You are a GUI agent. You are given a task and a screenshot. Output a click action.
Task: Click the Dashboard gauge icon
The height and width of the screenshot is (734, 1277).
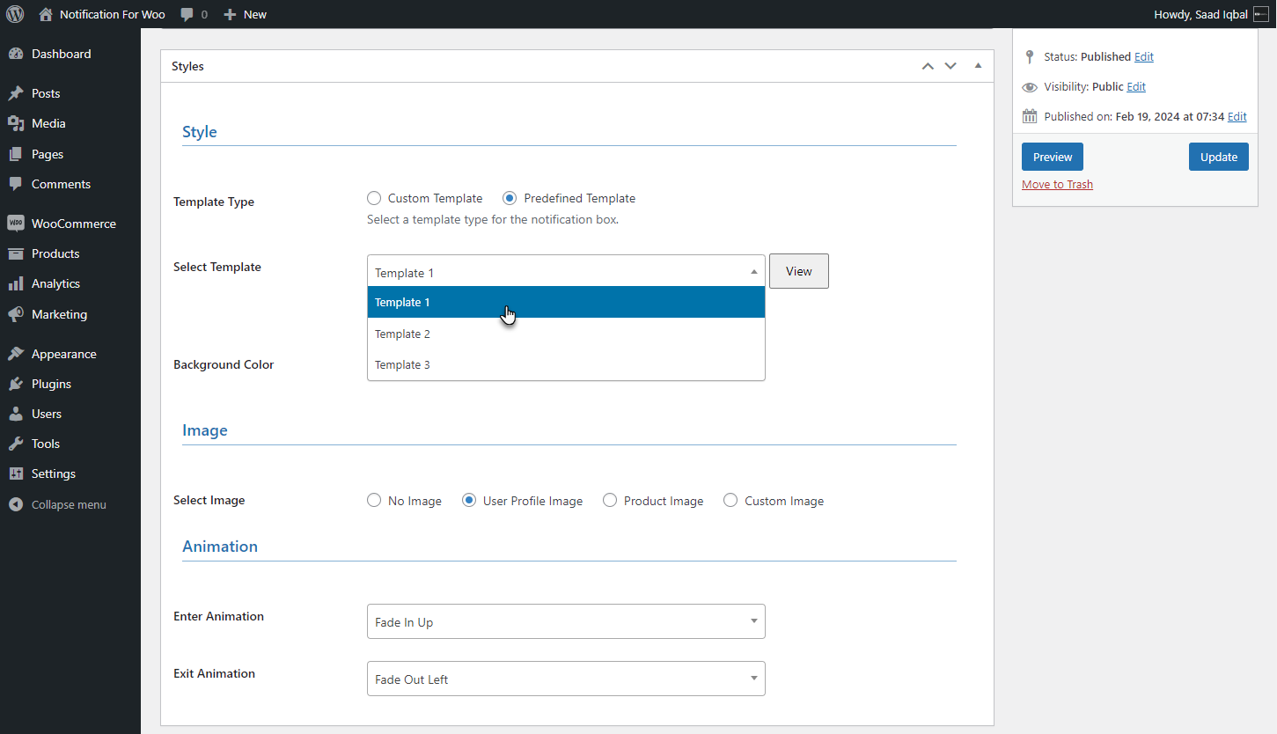[16, 54]
